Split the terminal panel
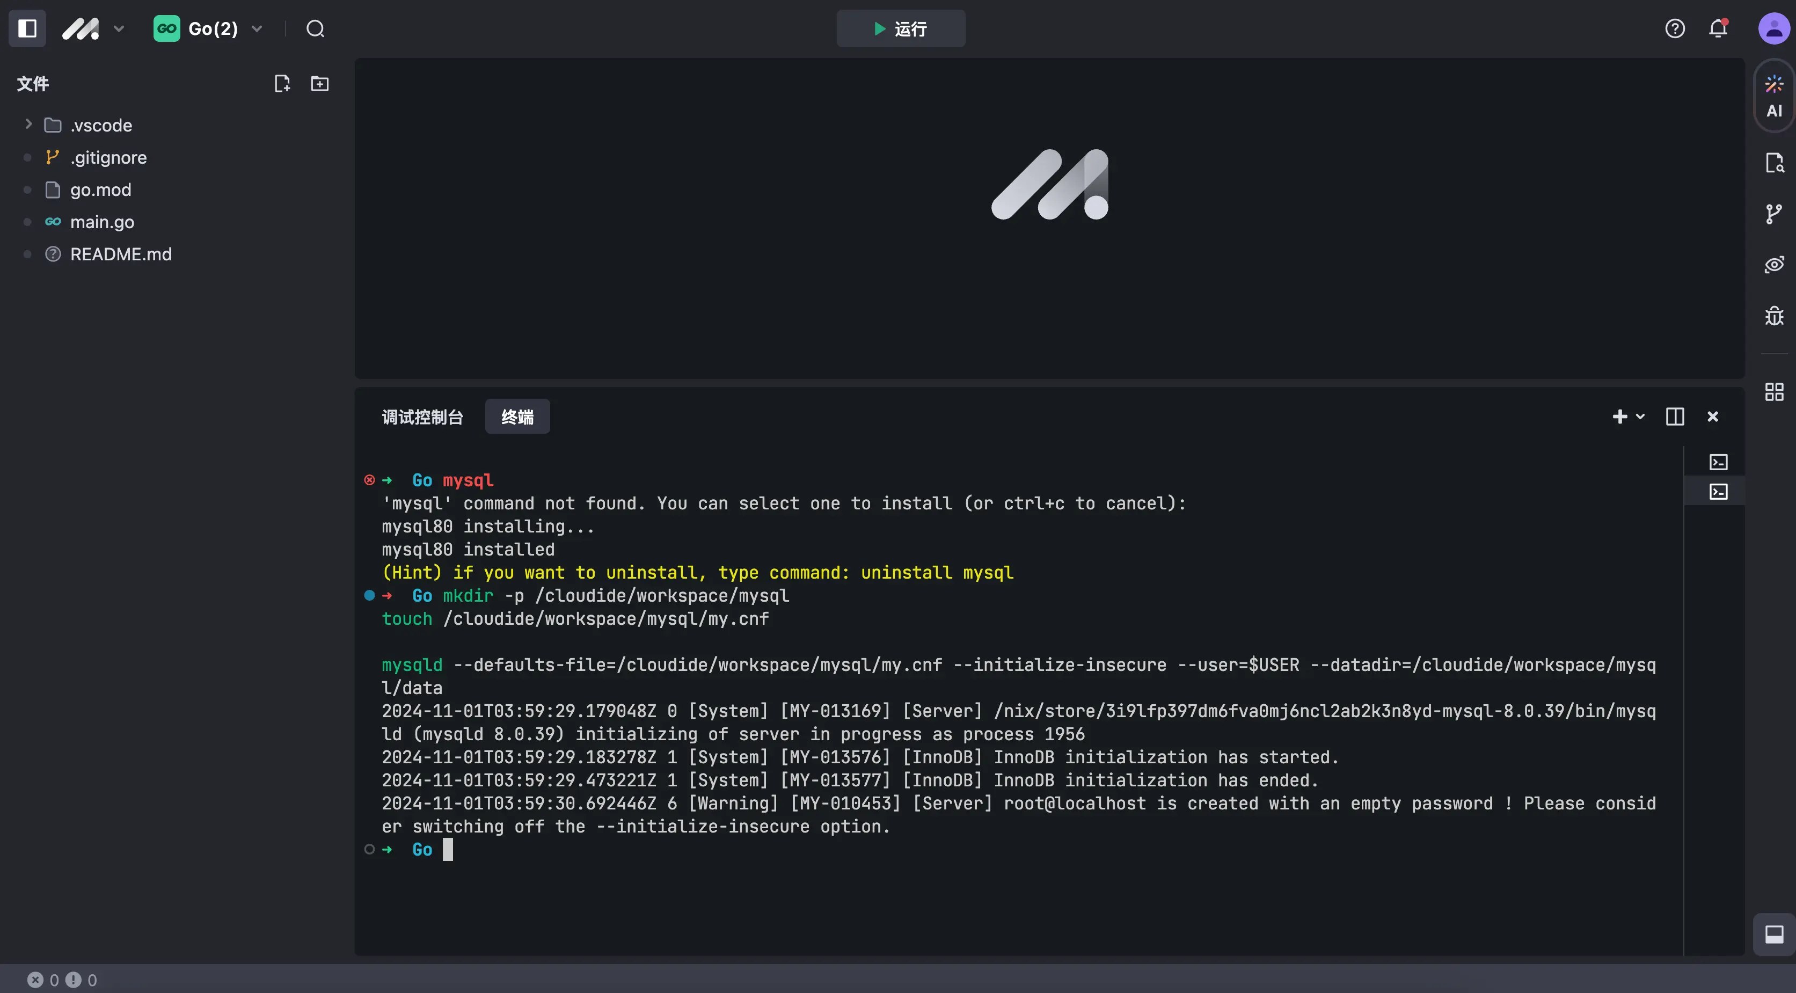This screenshot has width=1796, height=993. [1675, 417]
